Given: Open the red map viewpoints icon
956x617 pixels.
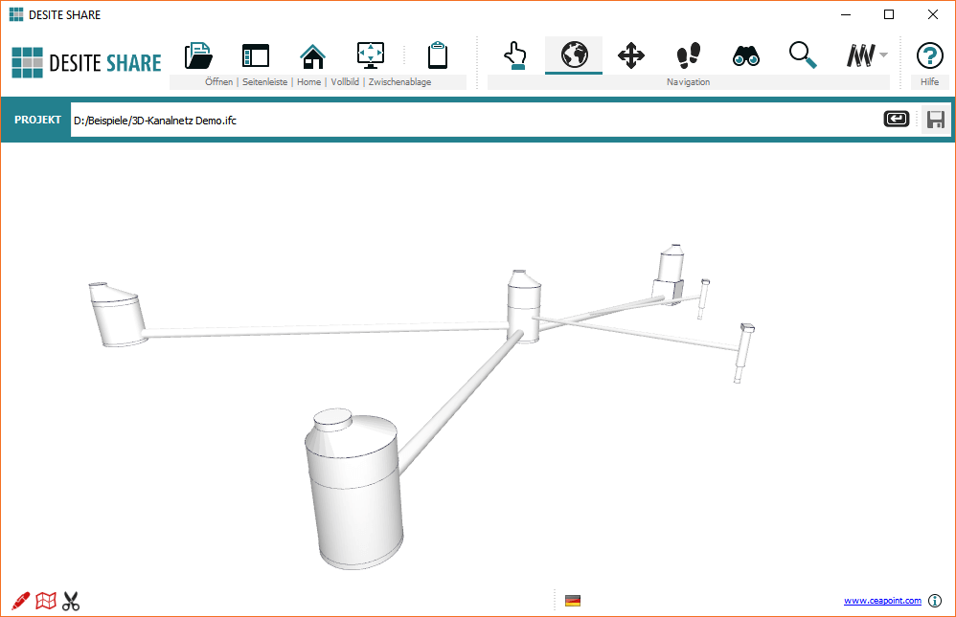Looking at the screenshot, I should pyautogui.click(x=46, y=601).
